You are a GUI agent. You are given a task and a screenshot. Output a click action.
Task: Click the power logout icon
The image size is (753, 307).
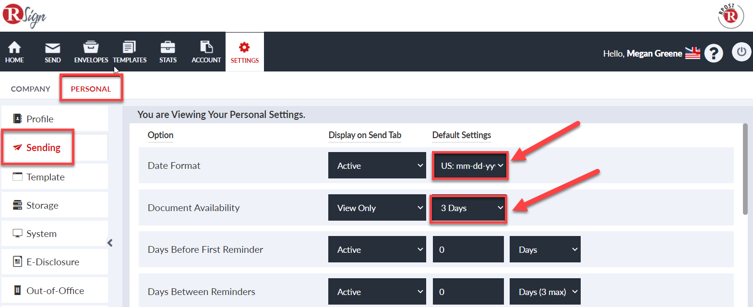point(741,52)
